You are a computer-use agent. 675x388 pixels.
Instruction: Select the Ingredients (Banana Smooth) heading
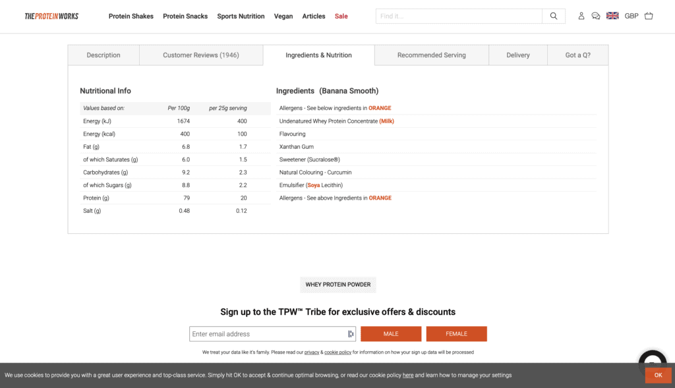pyautogui.click(x=327, y=91)
